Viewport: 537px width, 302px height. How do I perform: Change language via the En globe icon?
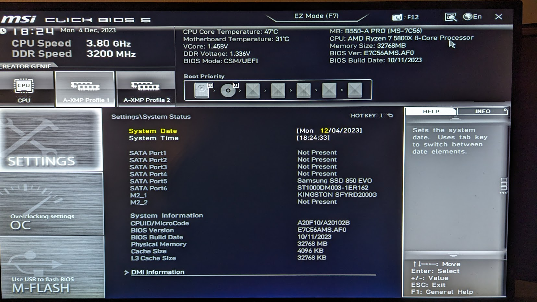point(472,17)
